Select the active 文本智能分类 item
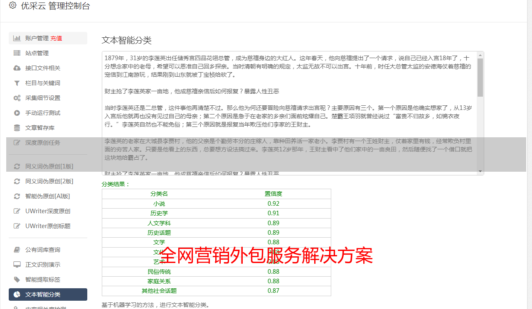 pyautogui.click(x=48, y=294)
